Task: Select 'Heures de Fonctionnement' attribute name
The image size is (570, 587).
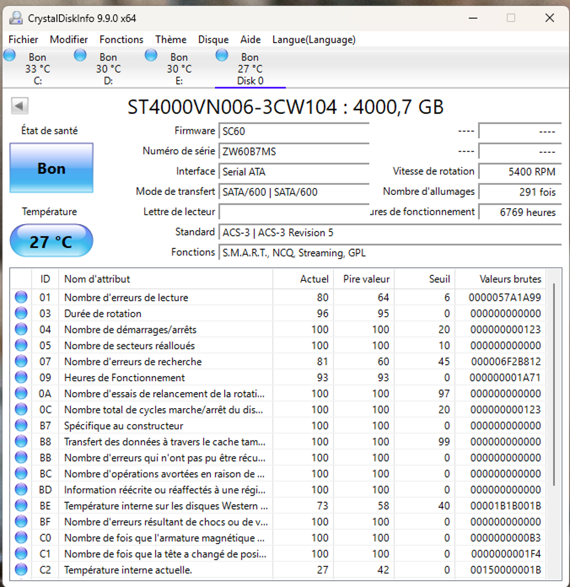Action: point(125,378)
